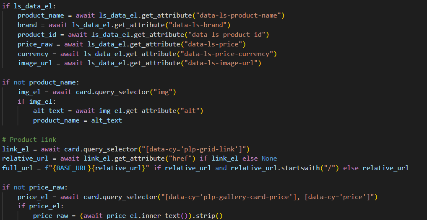Image resolution: width=427 pixels, height=220 pixels.
Task: Click the price_el variable being assigned
Action: pos(33,197)
